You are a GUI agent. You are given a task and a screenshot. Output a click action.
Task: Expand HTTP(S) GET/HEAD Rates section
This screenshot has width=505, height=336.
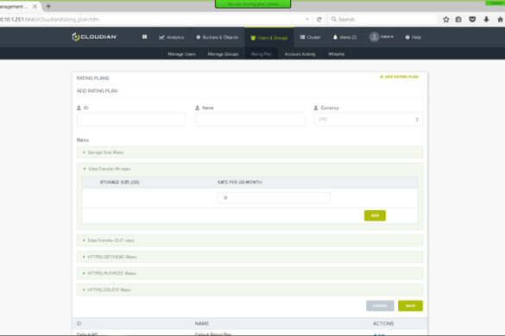250,257
